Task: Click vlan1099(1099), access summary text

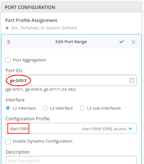Action: click(x=104, y=129)
